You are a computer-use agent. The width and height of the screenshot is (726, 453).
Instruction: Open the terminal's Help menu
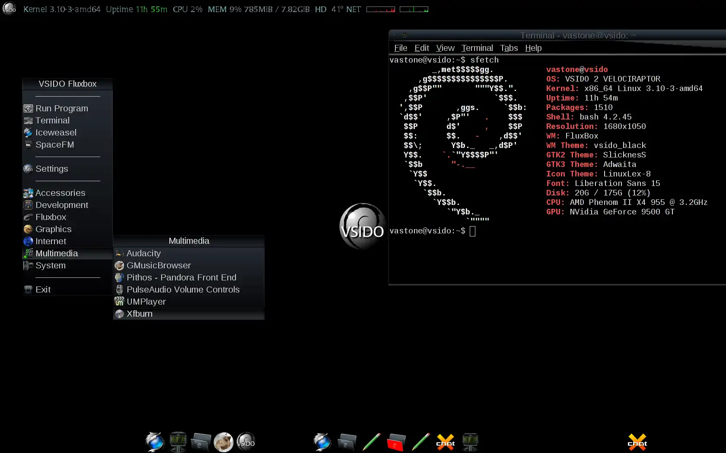(x=533, y=48)
